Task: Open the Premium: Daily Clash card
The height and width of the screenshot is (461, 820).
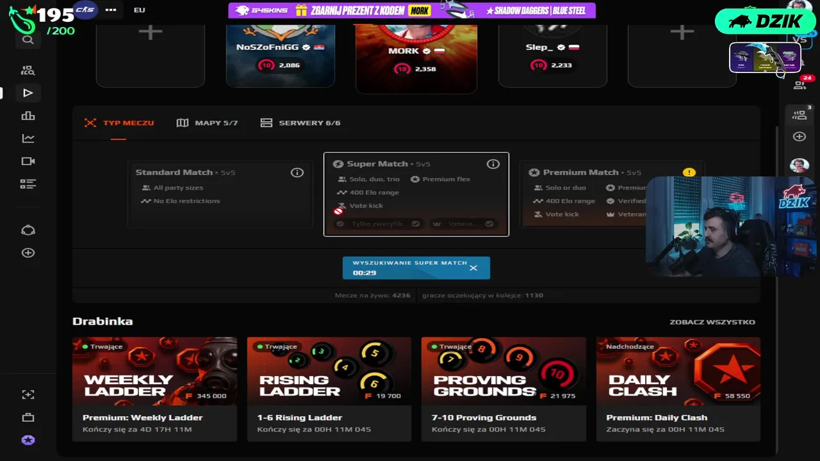Action: pyautogui.click(x=678, y=389)
